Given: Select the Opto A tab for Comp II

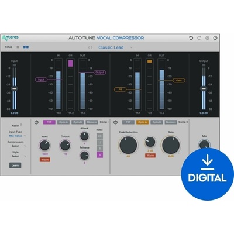Looking at the screenshot, I should click(142, 122).
